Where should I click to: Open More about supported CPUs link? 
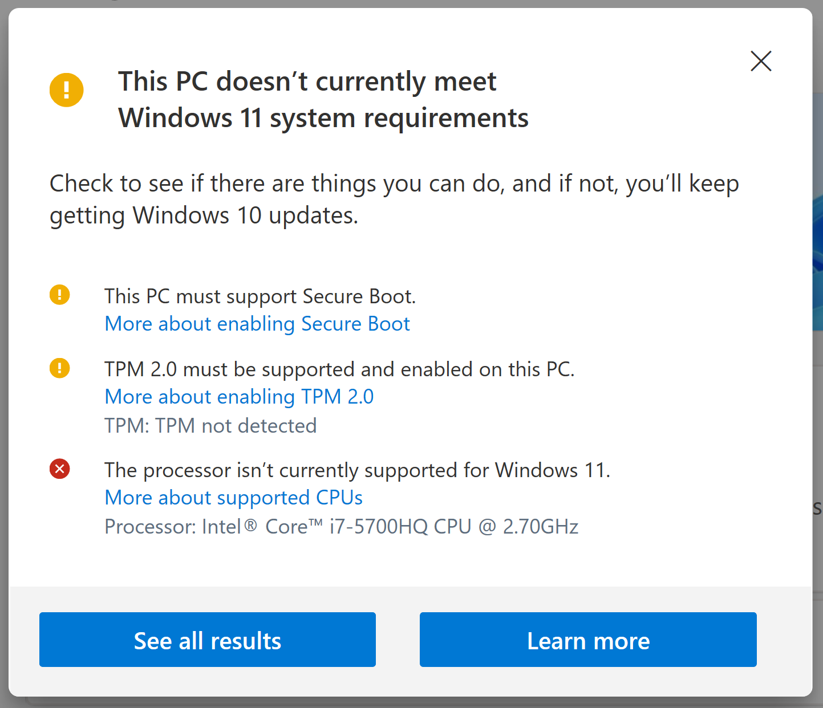coord(233,498)
